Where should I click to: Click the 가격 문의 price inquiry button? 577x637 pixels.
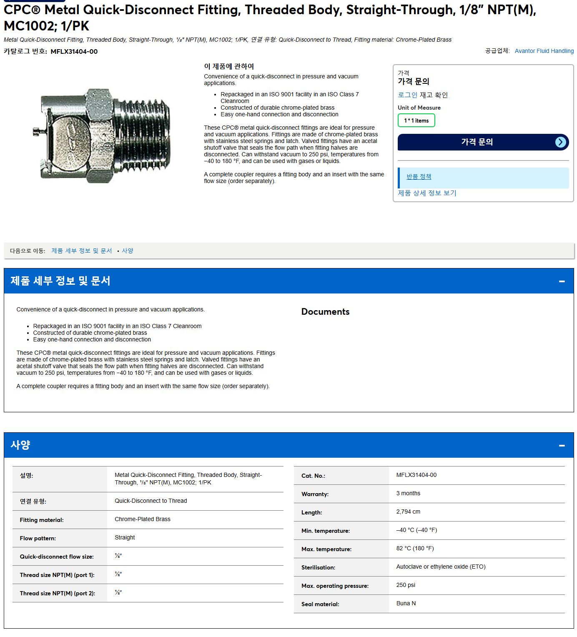click(x=483, y=142)
